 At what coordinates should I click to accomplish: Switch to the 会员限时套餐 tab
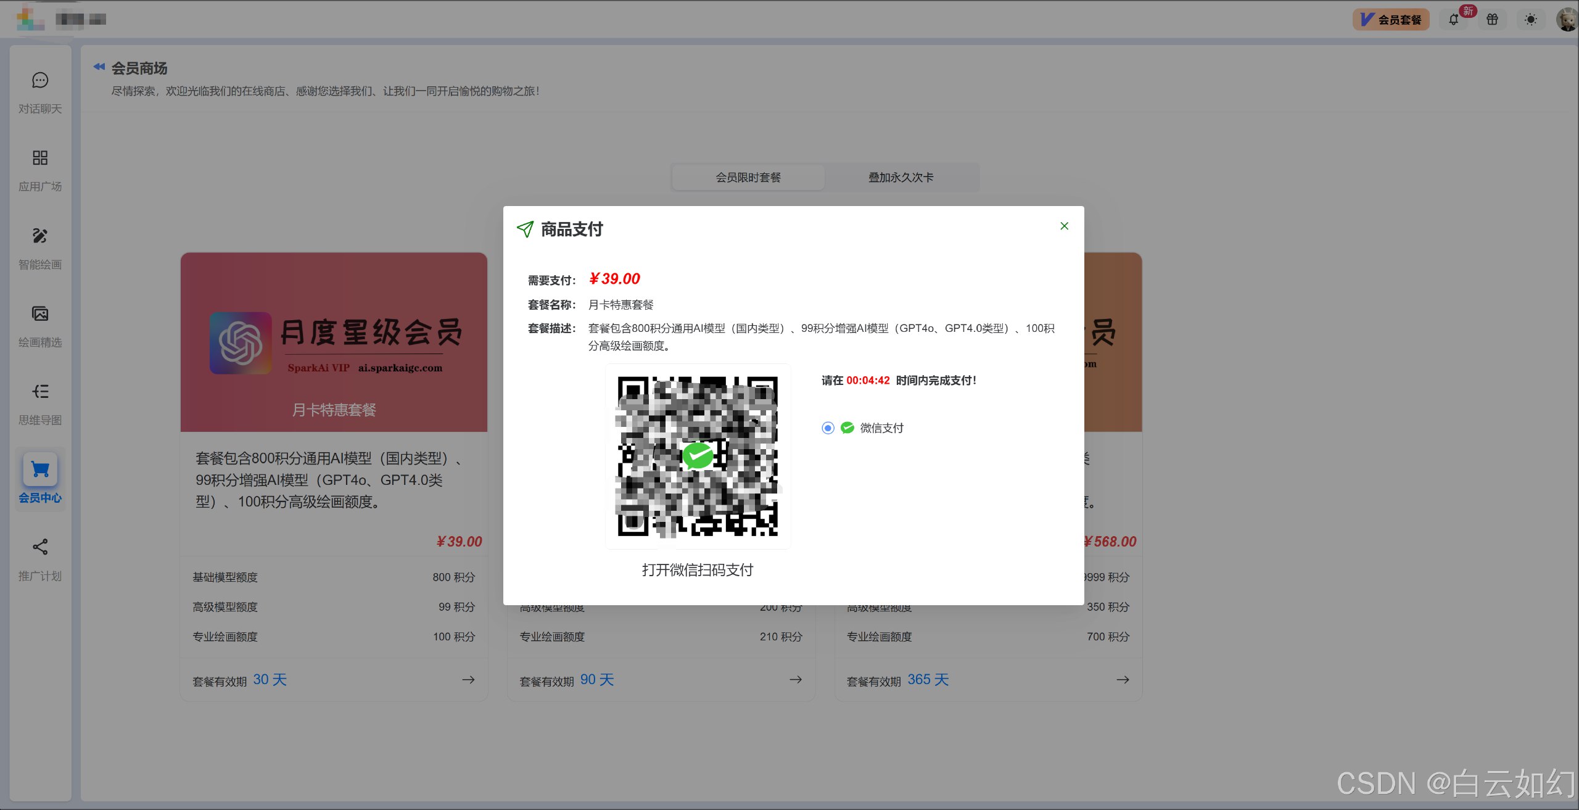point(748,177)
